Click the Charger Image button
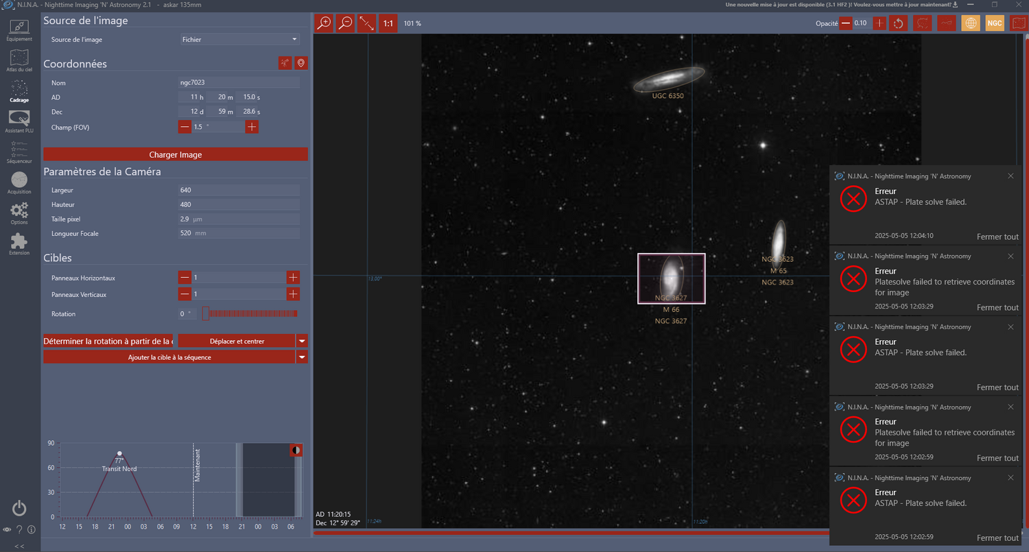 (176, 154)
